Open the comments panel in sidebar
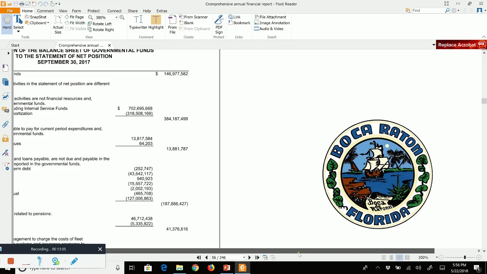This screenshot has height=274, width=487. 5,110
